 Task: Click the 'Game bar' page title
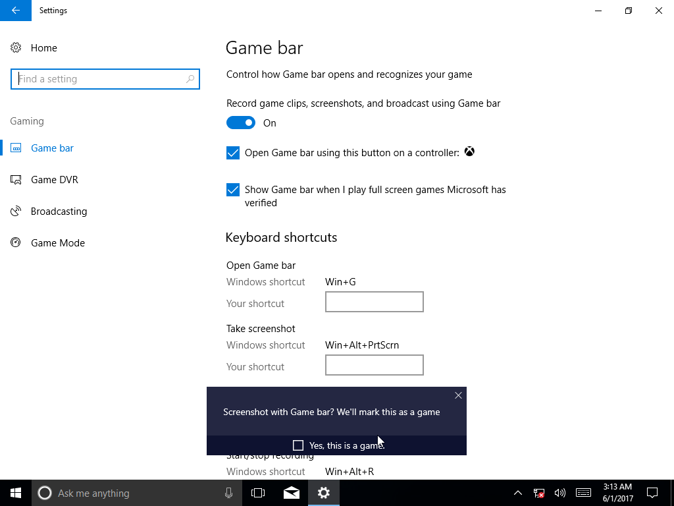[x=265, y=47]
